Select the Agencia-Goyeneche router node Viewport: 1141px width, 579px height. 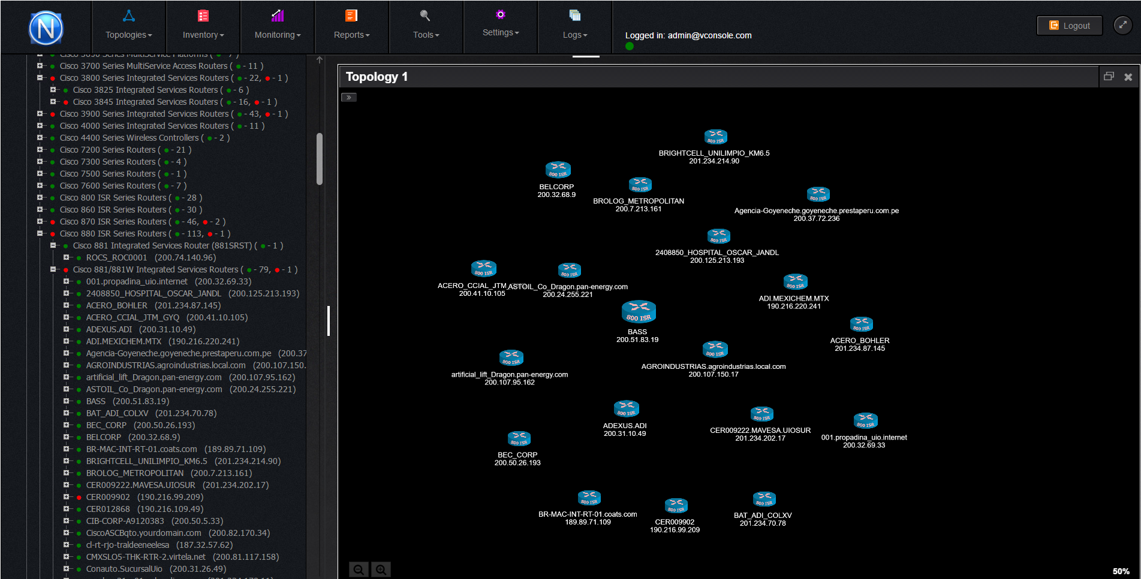pos(818,194)
